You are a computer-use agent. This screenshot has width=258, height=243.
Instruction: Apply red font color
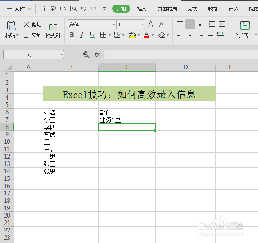[x=147, y=35]
